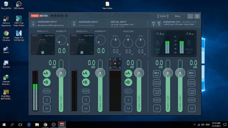
Task: Enable mono on Hardware Input 2
Action: (86, 91)
